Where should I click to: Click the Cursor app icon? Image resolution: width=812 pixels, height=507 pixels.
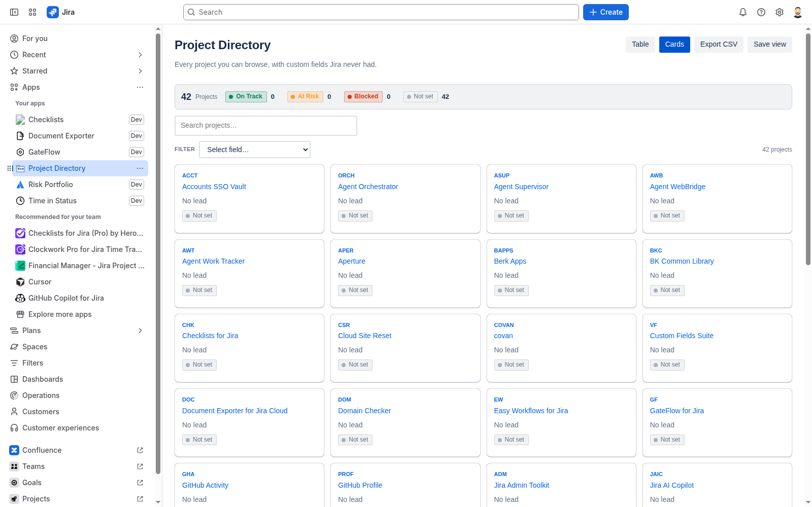[x=20, y=282]
